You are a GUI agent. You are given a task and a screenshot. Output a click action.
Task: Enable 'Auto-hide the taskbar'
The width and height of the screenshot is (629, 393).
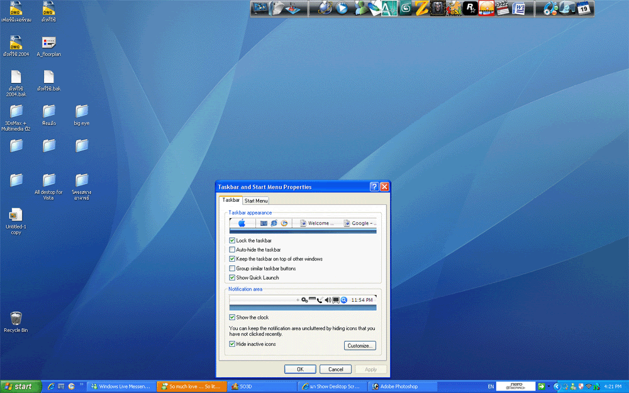[x=232, y=250]
